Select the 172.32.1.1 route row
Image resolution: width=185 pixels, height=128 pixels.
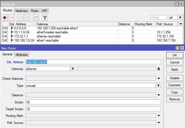[x=92, y=36]
